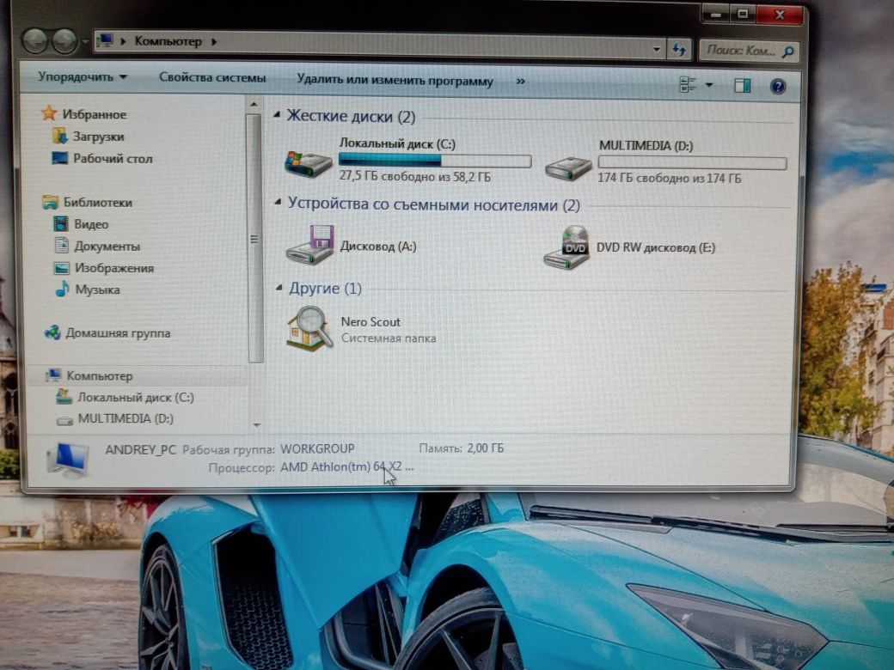Click the Рабочий стол monitor icon
The height and width of the screenshot is (670, 894).
pyautogui.click(x=59, y=157)
